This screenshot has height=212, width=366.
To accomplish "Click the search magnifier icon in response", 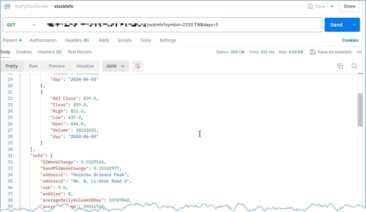I will pyautogui.click(x=354, y=66).
